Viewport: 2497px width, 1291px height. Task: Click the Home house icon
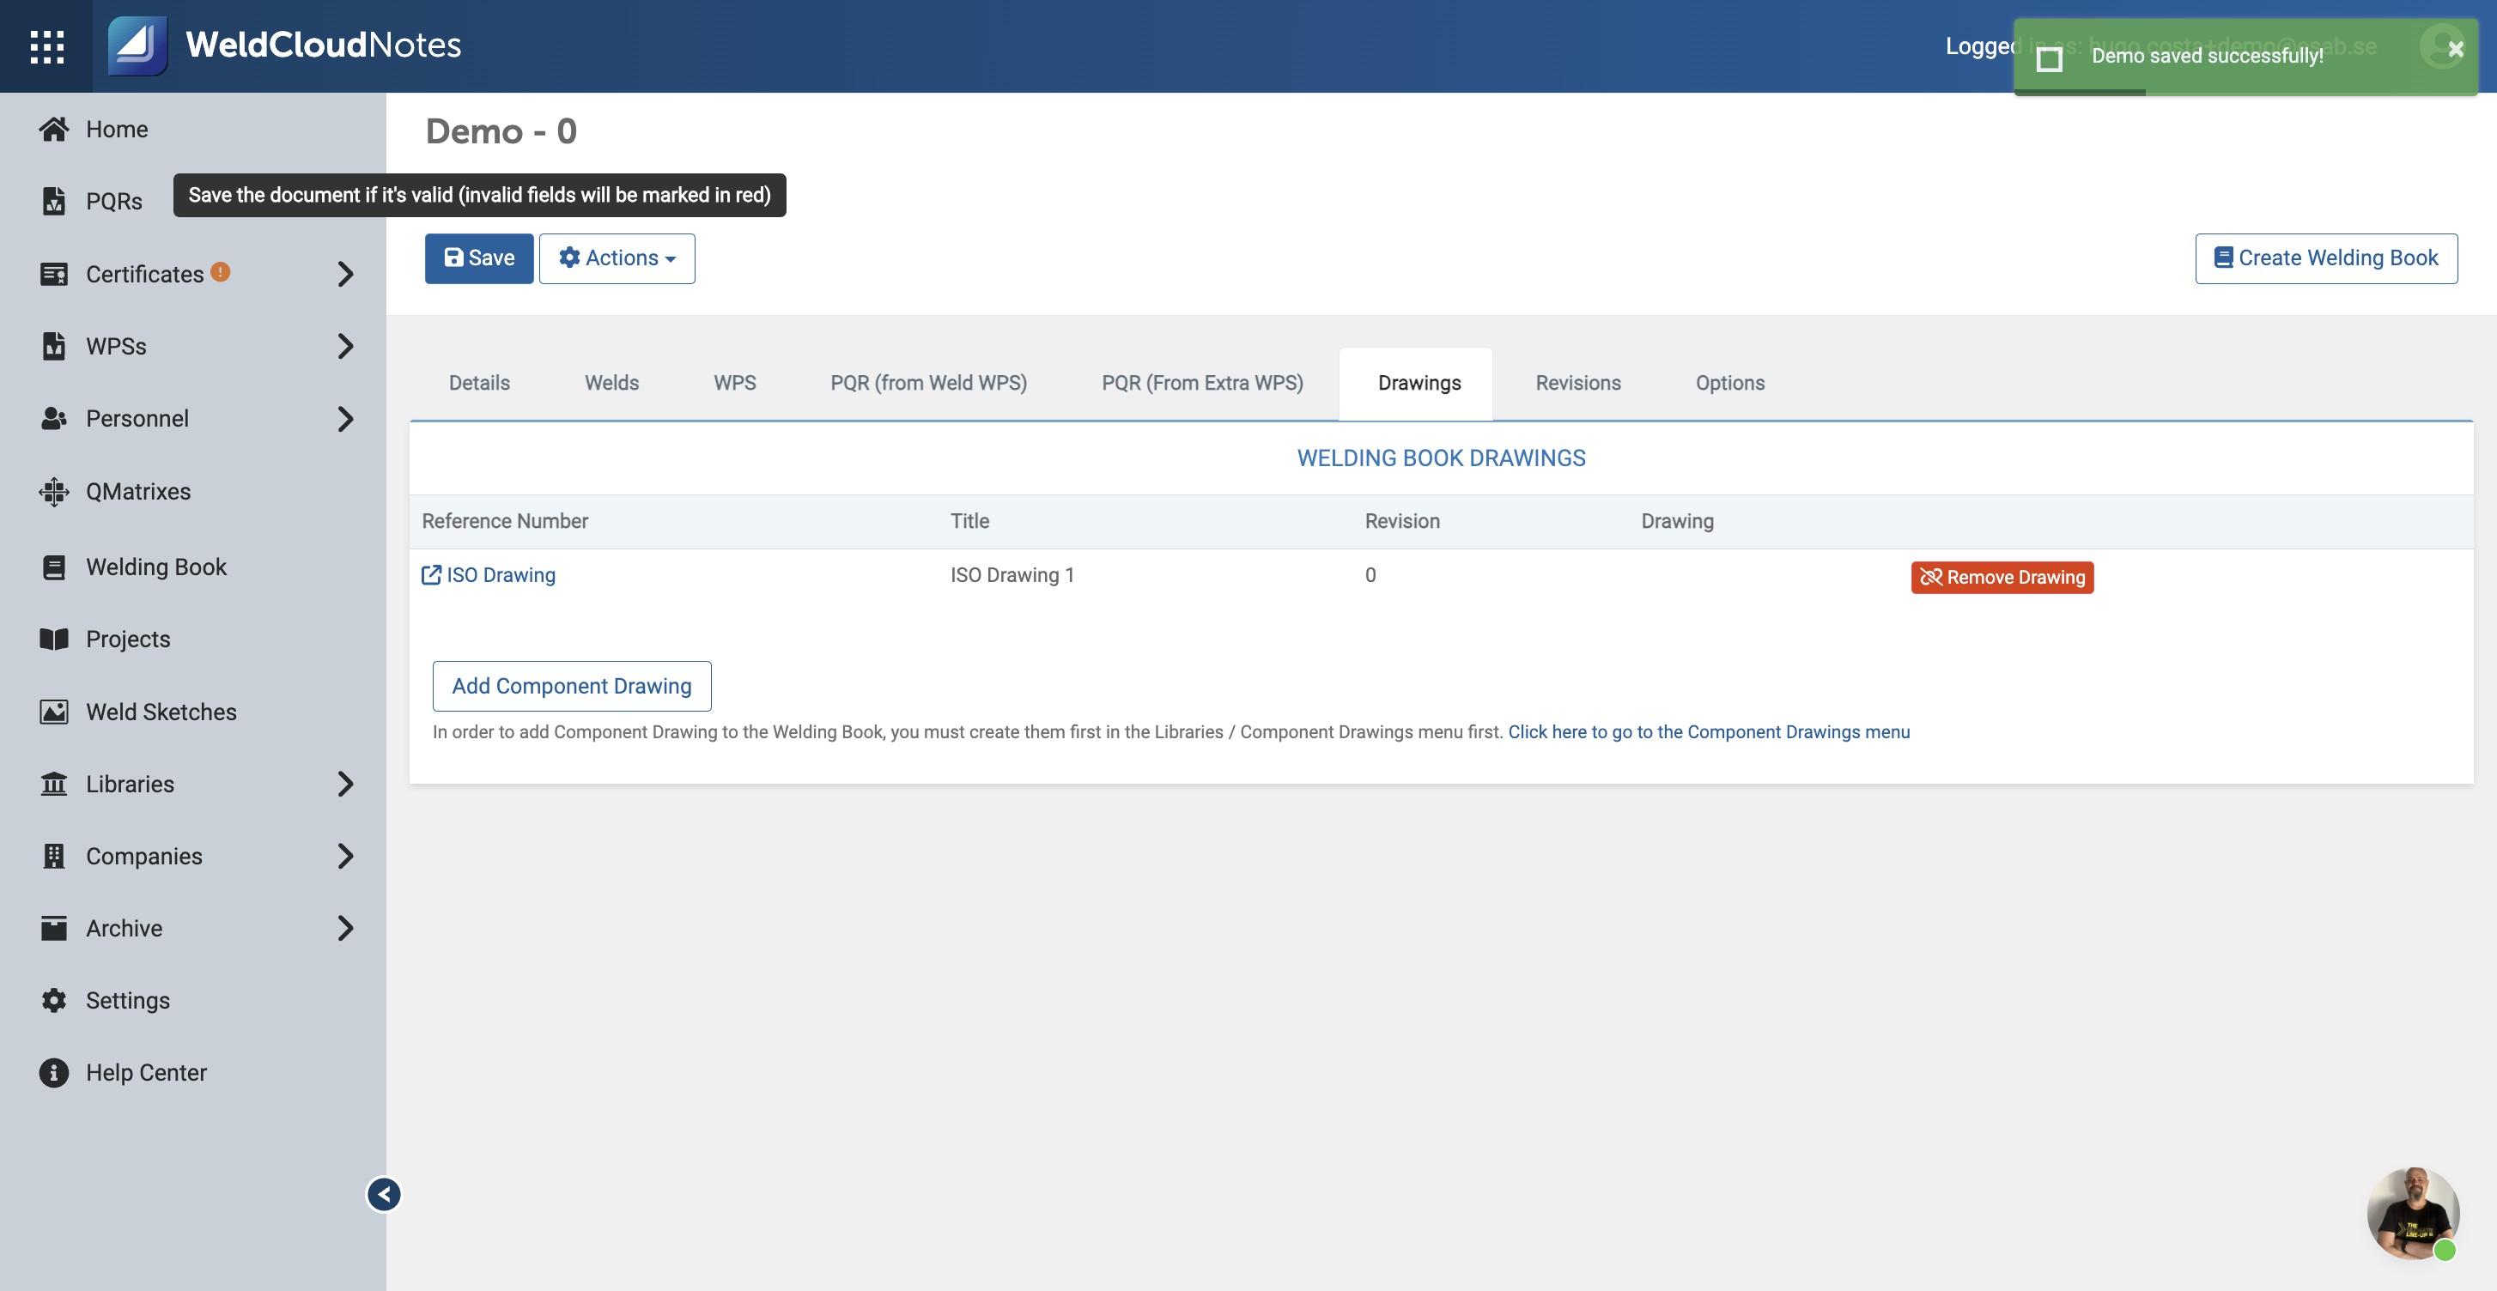[54, 129]
